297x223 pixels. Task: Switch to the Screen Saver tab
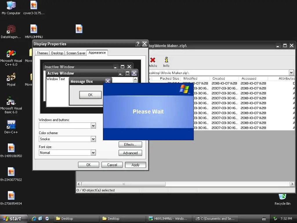[76, 53]
